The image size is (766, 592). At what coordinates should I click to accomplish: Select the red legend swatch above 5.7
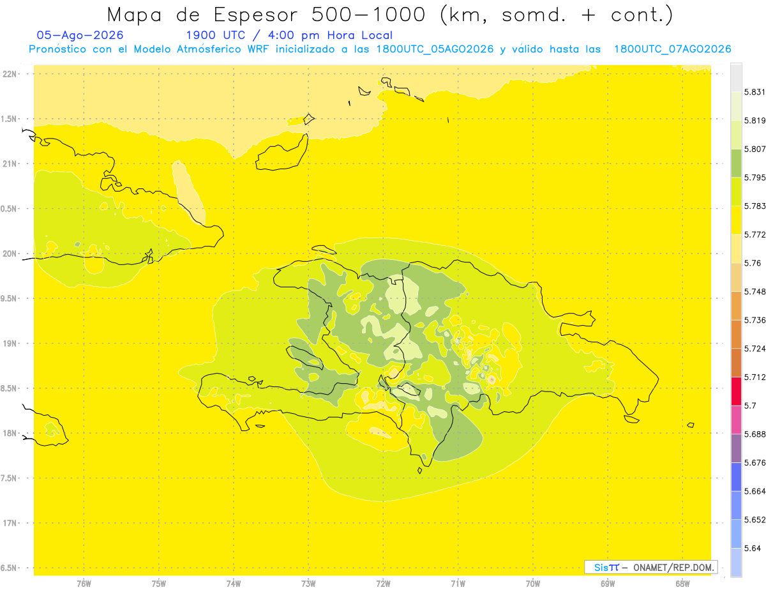click(736, 391)
